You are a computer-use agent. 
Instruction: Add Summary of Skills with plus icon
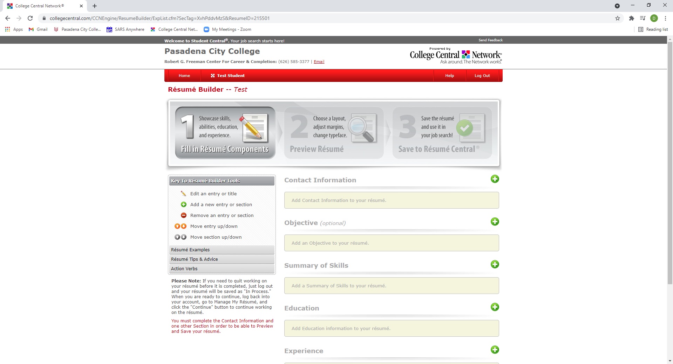[x=495, y=264]
